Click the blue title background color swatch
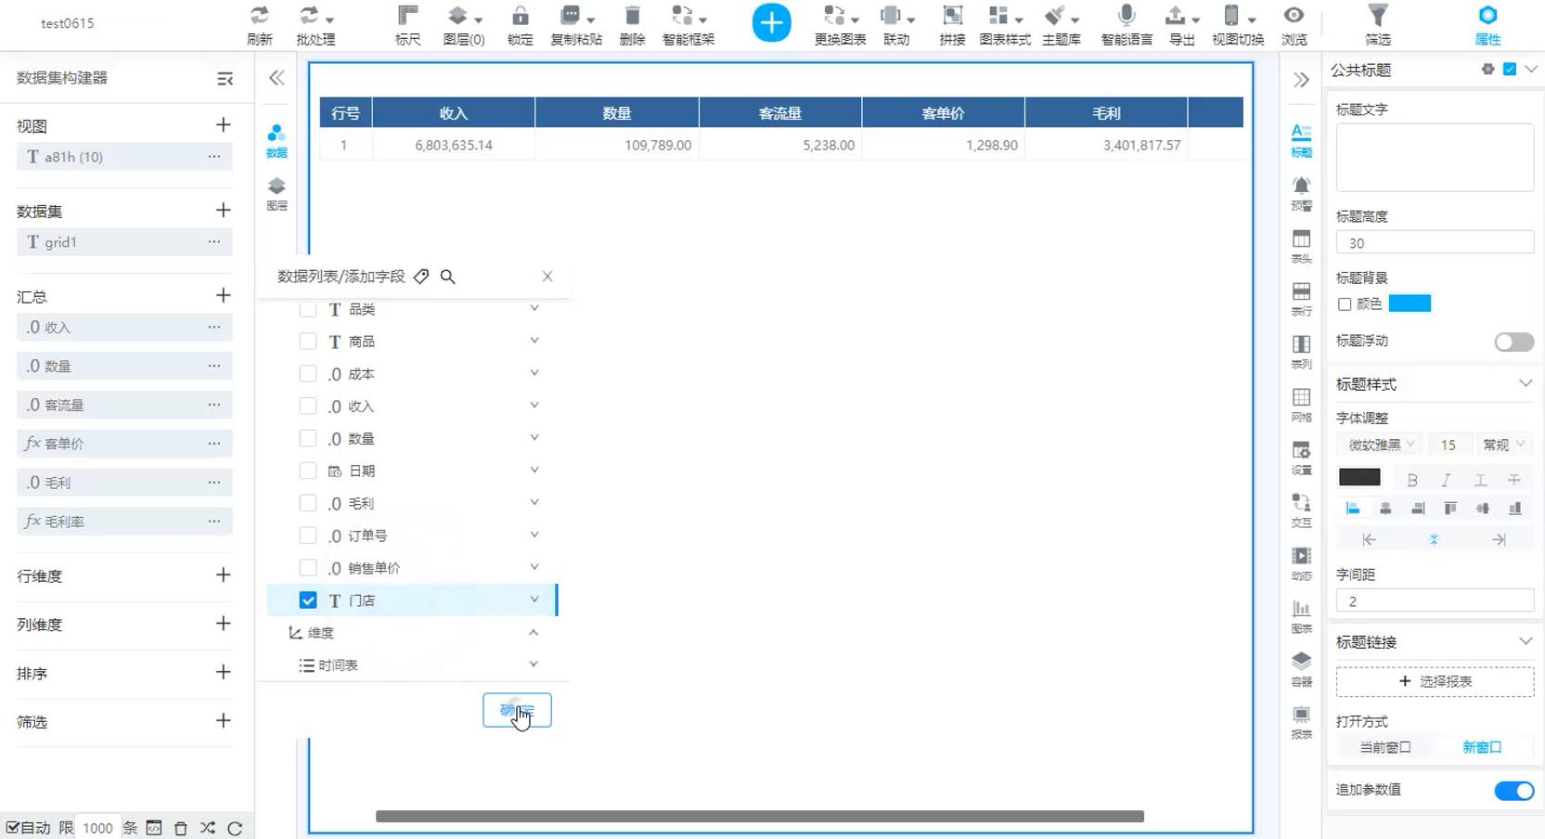The width and height of the screenshot is (1545, 839). pyautogui.click(x=1410, y=303)
